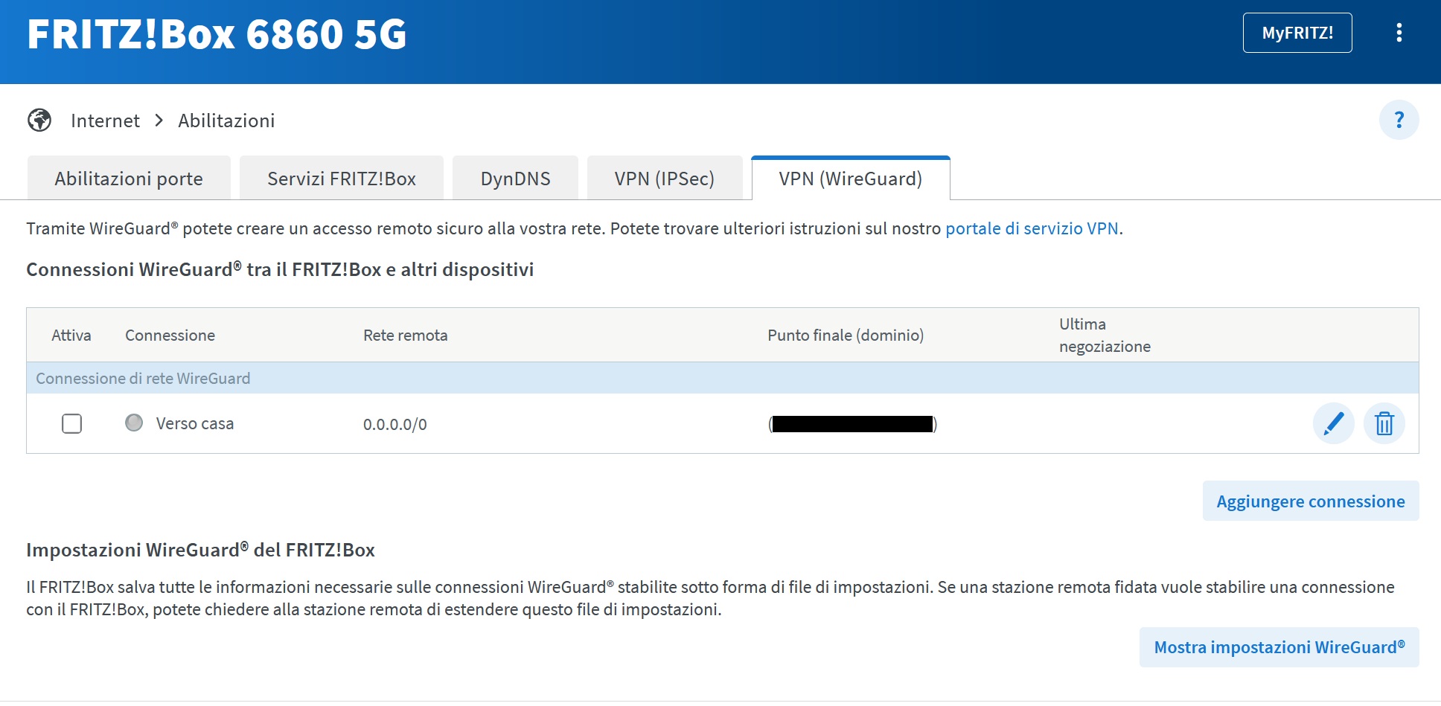Click the Ultima negoziazione column header
This screenshot has height=706, width=1441.
[x=1105, y=335]
